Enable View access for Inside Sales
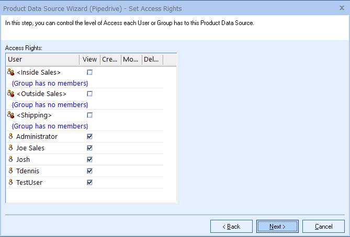The image size is (350, 237). tap(89, 73)
